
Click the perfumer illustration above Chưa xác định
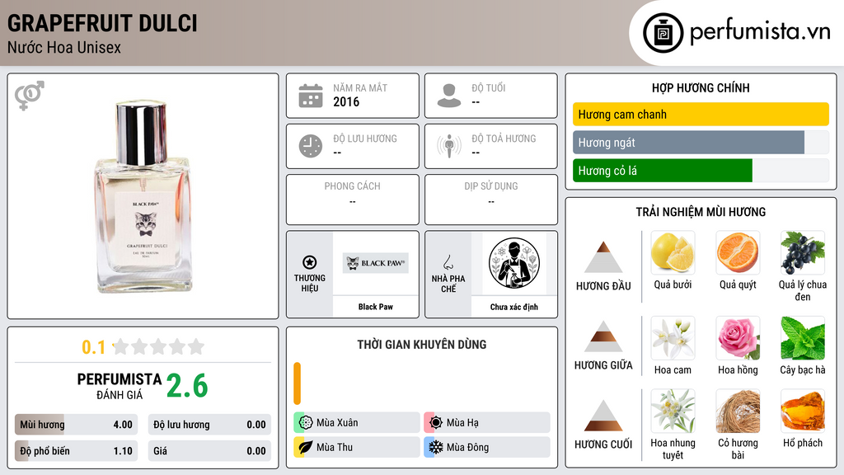[x=514, y=263]
